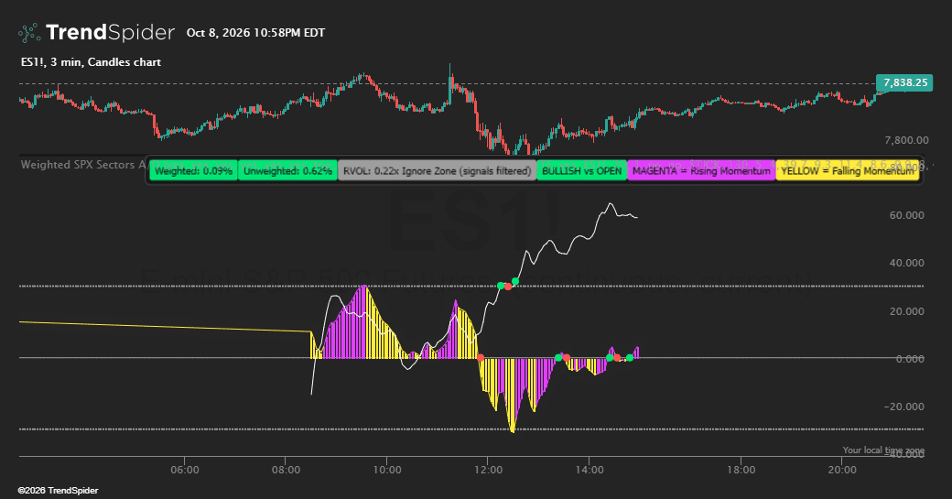The width and height of the screenshot is (952, 499).
Task: Click the 14:00 time axis label
Action: pos(590,470)
